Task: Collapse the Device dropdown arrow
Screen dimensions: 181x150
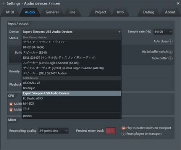Action: (119, 32)
